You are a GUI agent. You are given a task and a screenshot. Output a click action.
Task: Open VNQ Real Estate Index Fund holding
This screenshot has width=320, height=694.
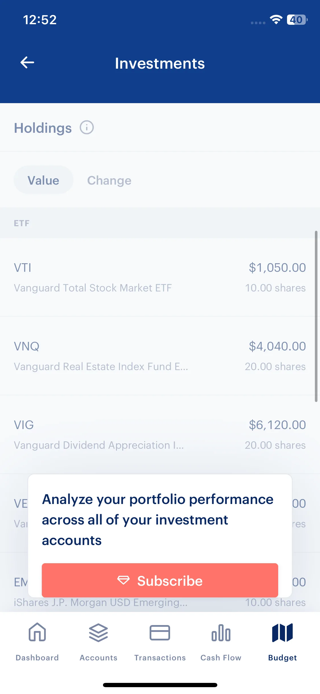click(x=160, y=356)
